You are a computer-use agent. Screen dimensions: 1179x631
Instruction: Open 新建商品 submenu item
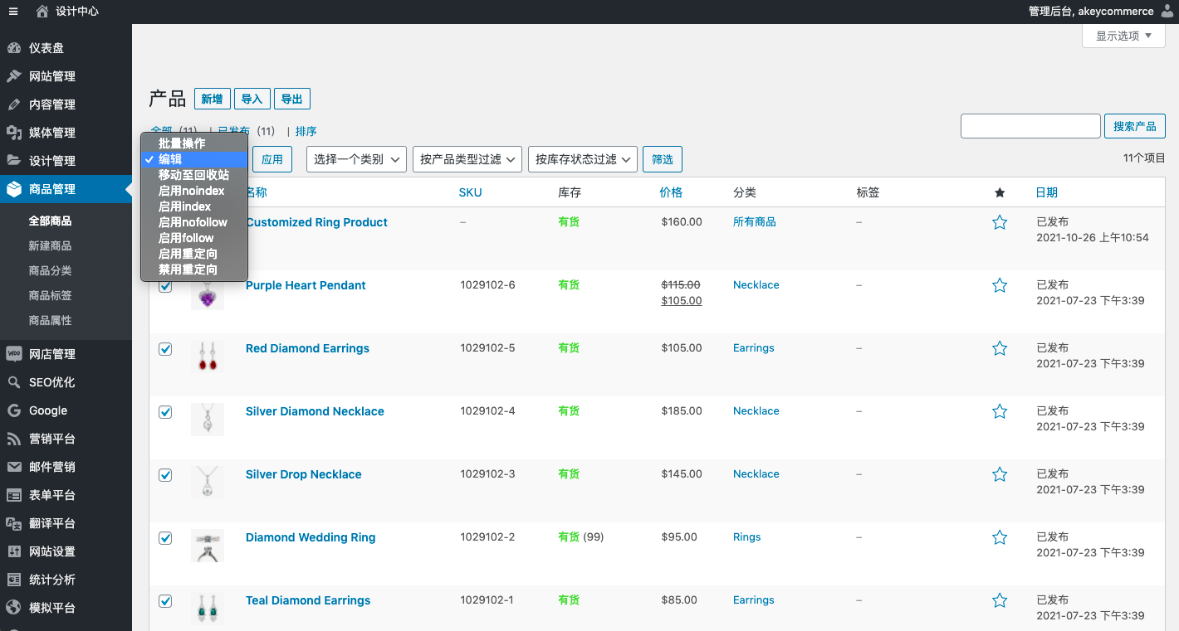pos(50,245)
